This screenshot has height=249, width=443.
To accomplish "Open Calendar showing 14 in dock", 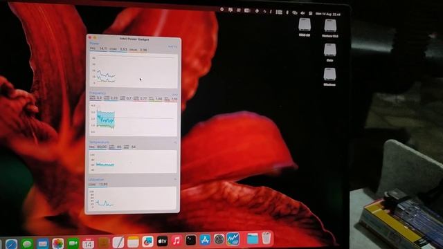I will coord(88,243).
